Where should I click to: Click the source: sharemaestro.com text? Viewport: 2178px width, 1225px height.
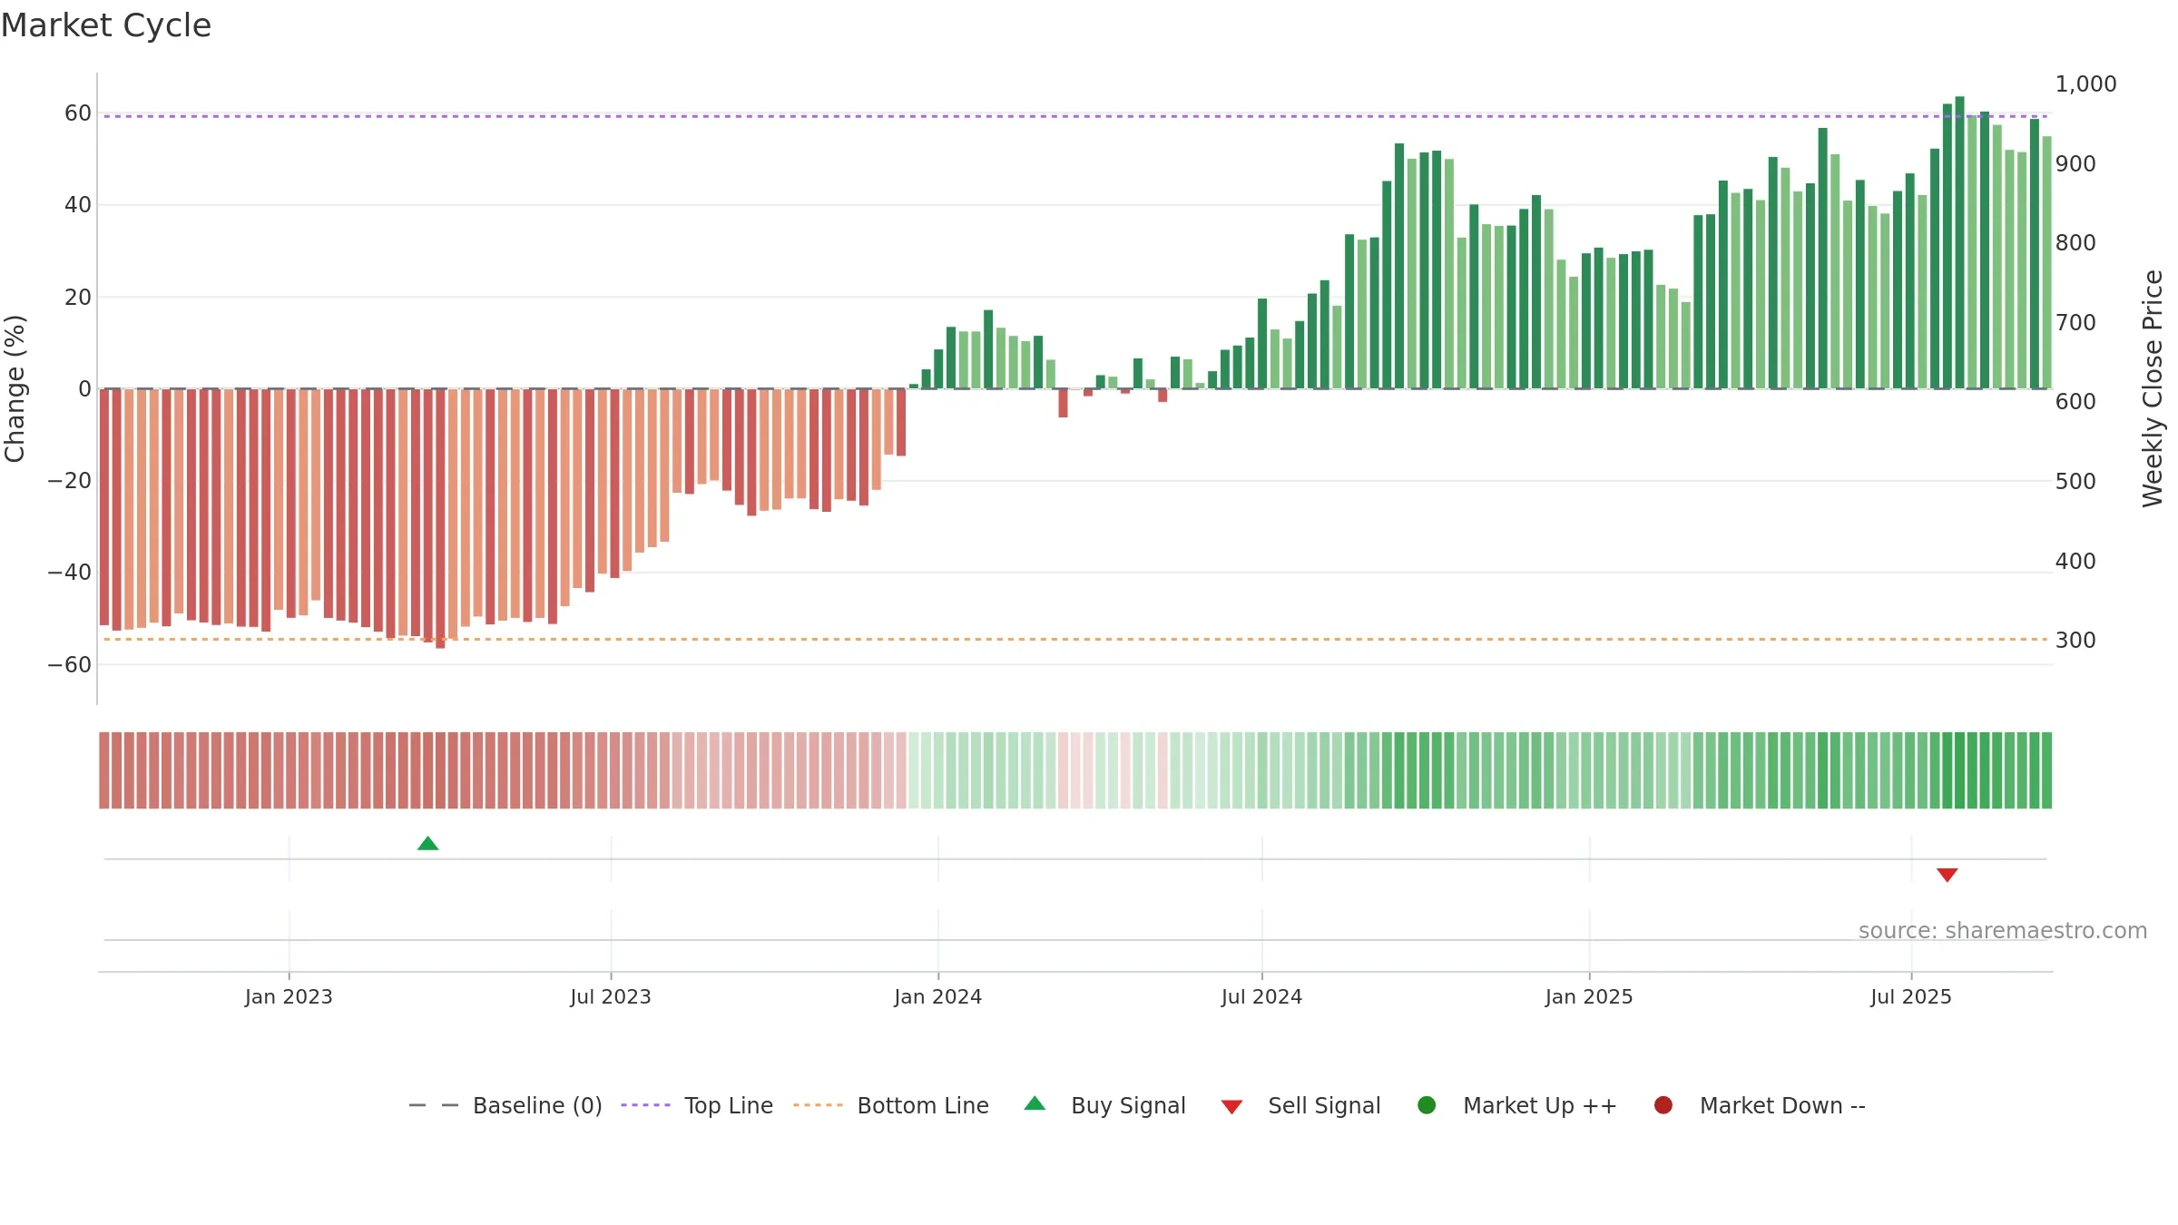(x=2003, y=931)
